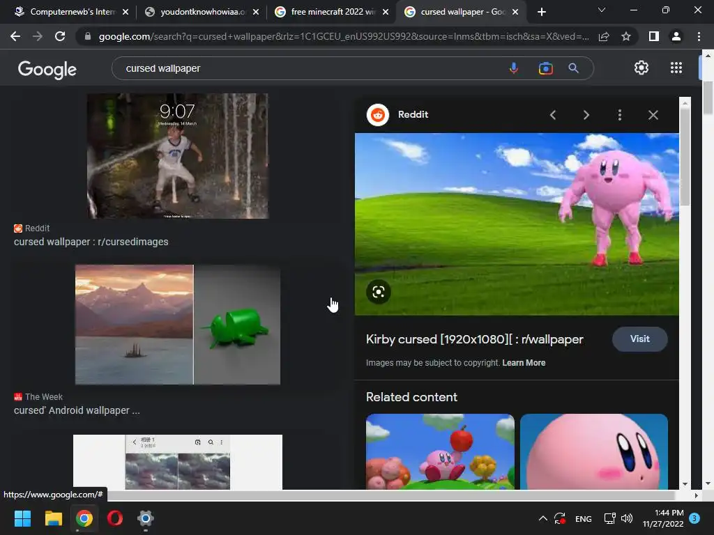Open the share page icon in address bar

pyautogui.click(x=604, y=36)
